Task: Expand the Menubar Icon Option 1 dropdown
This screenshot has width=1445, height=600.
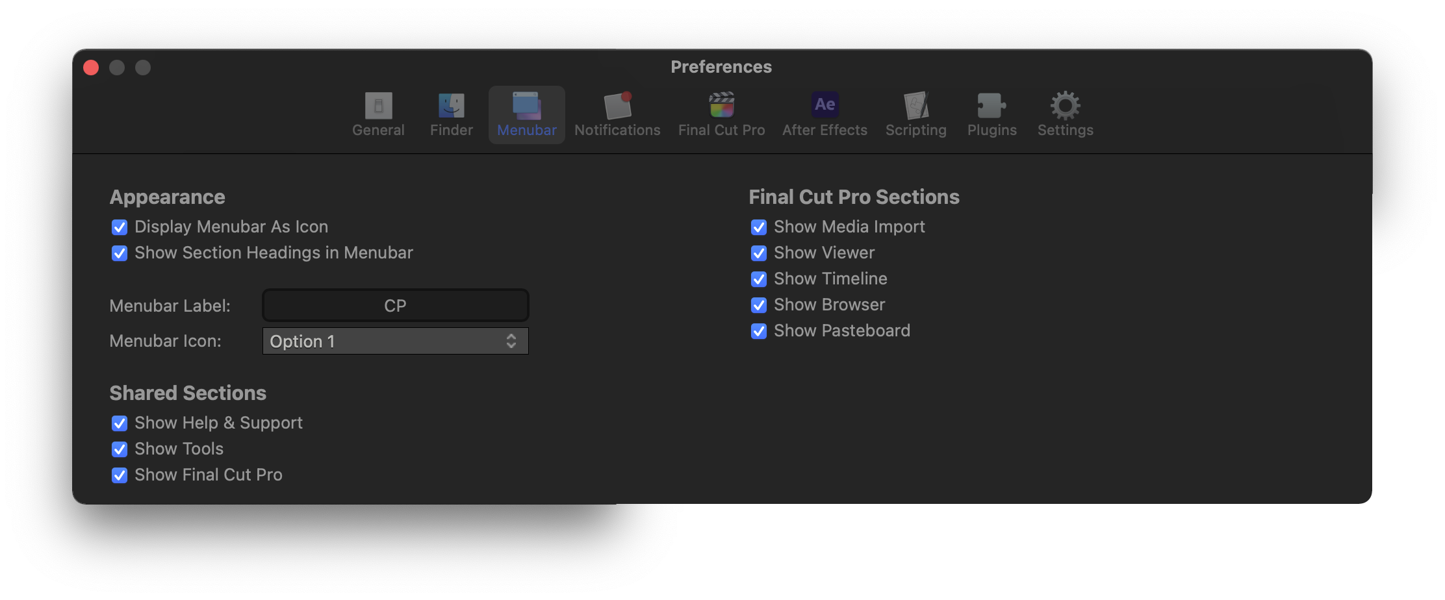Action: coord(395,341)
